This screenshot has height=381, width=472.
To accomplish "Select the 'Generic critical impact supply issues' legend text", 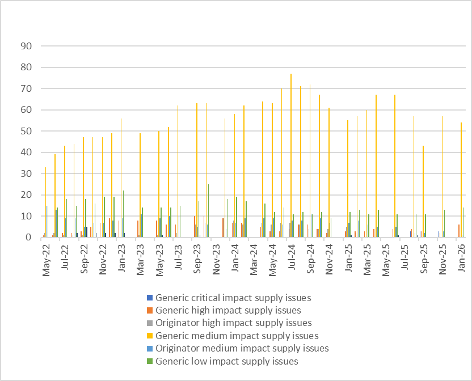I will coord(233,298).
